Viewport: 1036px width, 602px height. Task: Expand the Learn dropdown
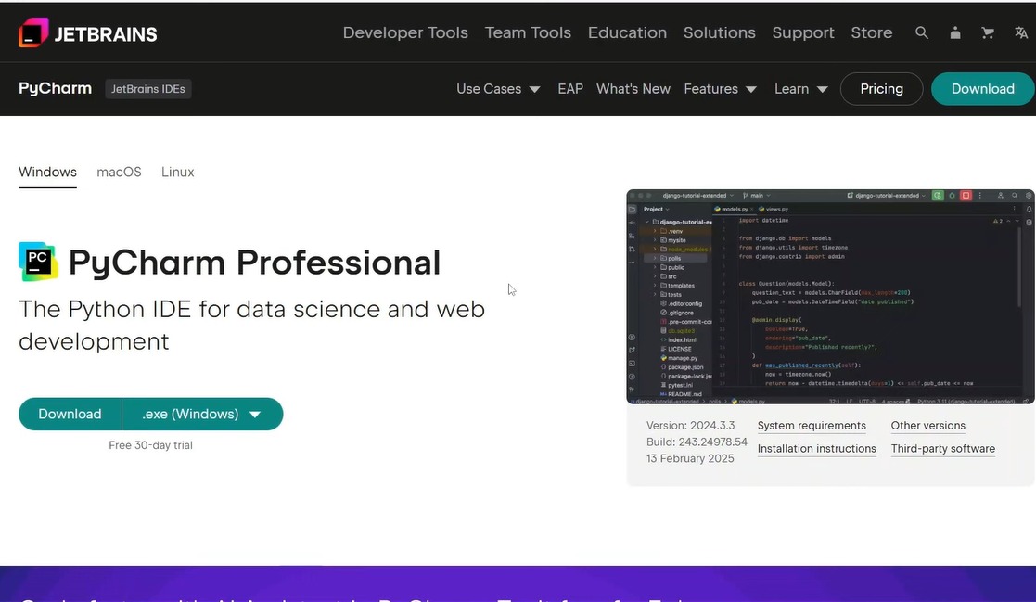800,89
